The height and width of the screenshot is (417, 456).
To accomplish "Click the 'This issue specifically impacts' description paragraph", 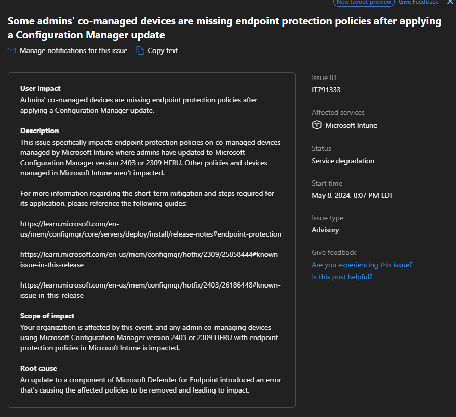I will click(150, 158).
